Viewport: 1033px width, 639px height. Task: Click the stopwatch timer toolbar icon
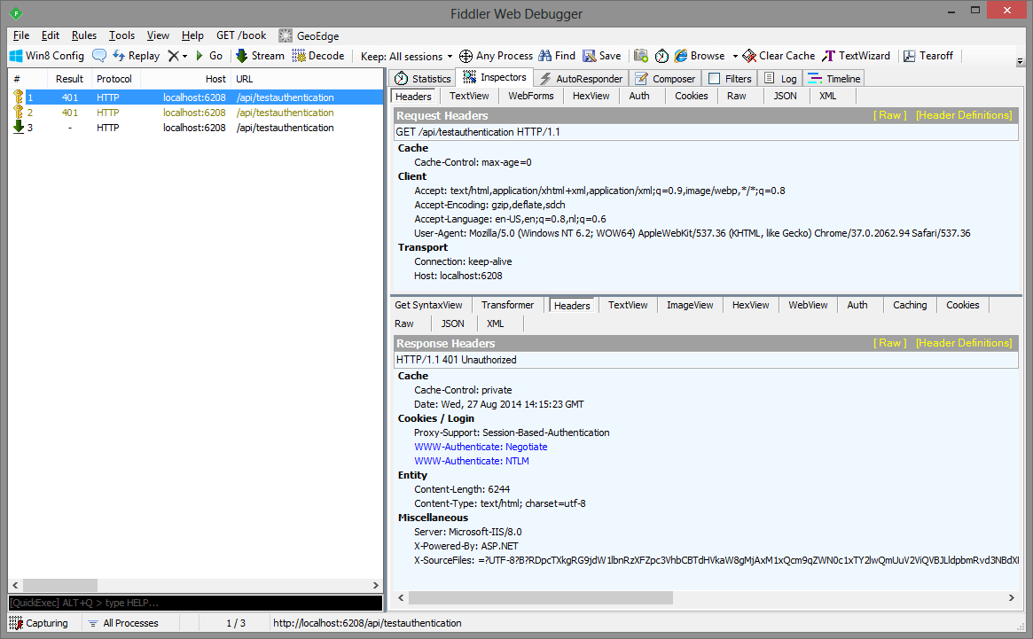tap(661, 56)
